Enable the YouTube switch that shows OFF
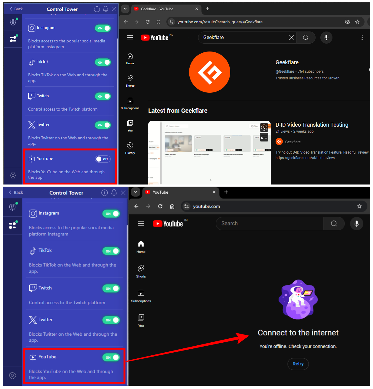The width and height of the screenshot is (373, 389). [x=103, y=159]
